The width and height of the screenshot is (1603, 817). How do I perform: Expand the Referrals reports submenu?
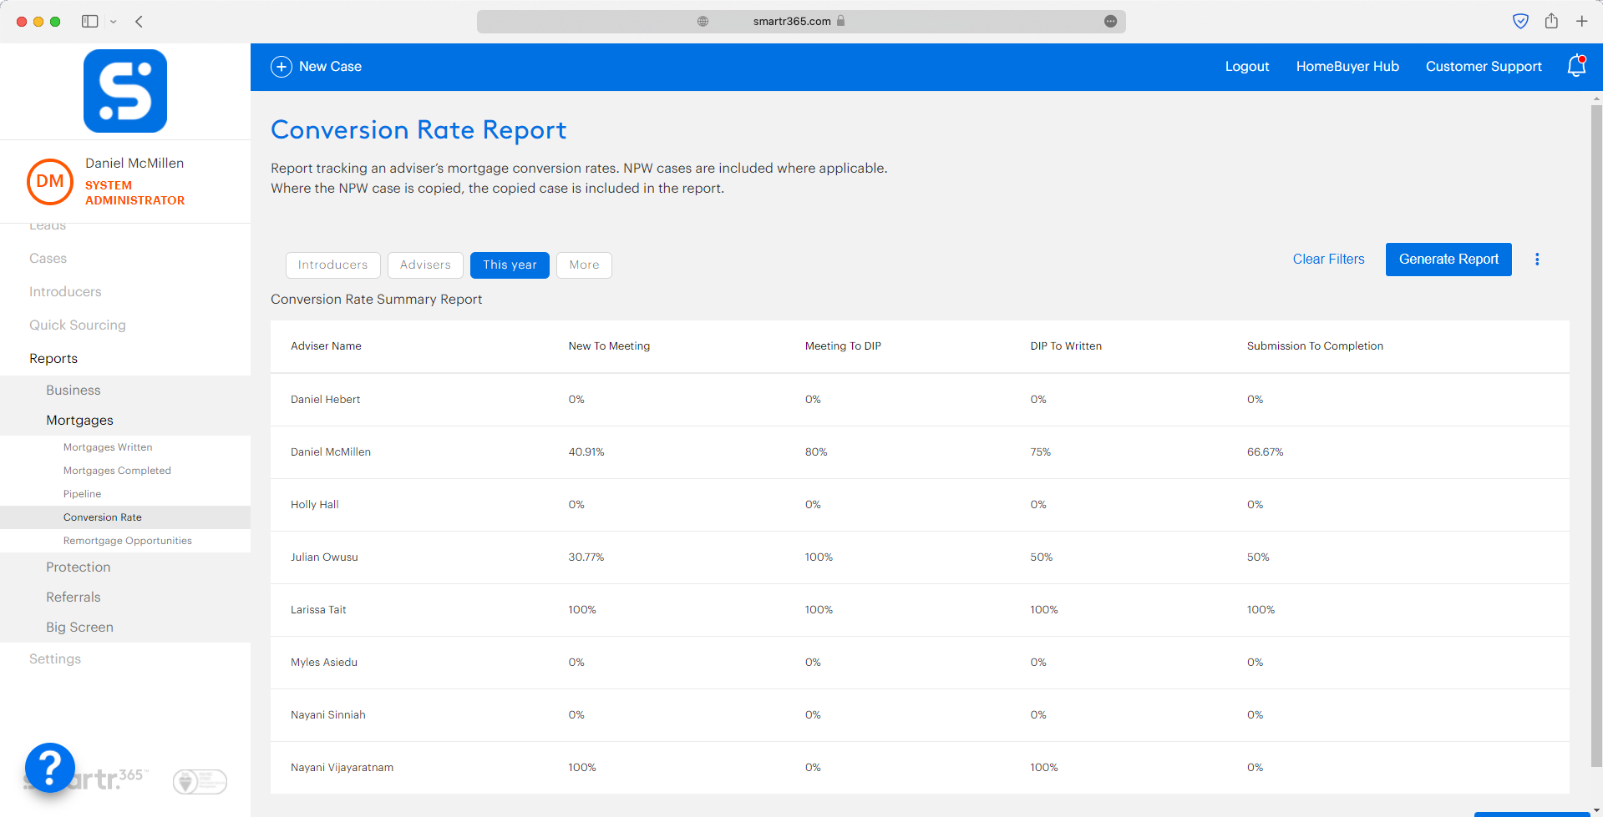coord(74,598)
